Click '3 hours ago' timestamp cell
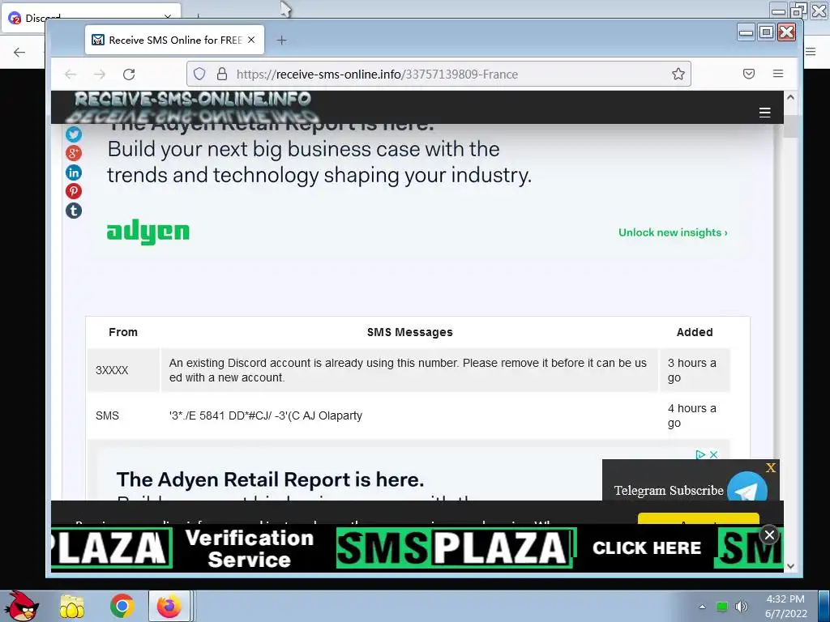Viewport: 830px width, 622px height. [x=695, y=370]
